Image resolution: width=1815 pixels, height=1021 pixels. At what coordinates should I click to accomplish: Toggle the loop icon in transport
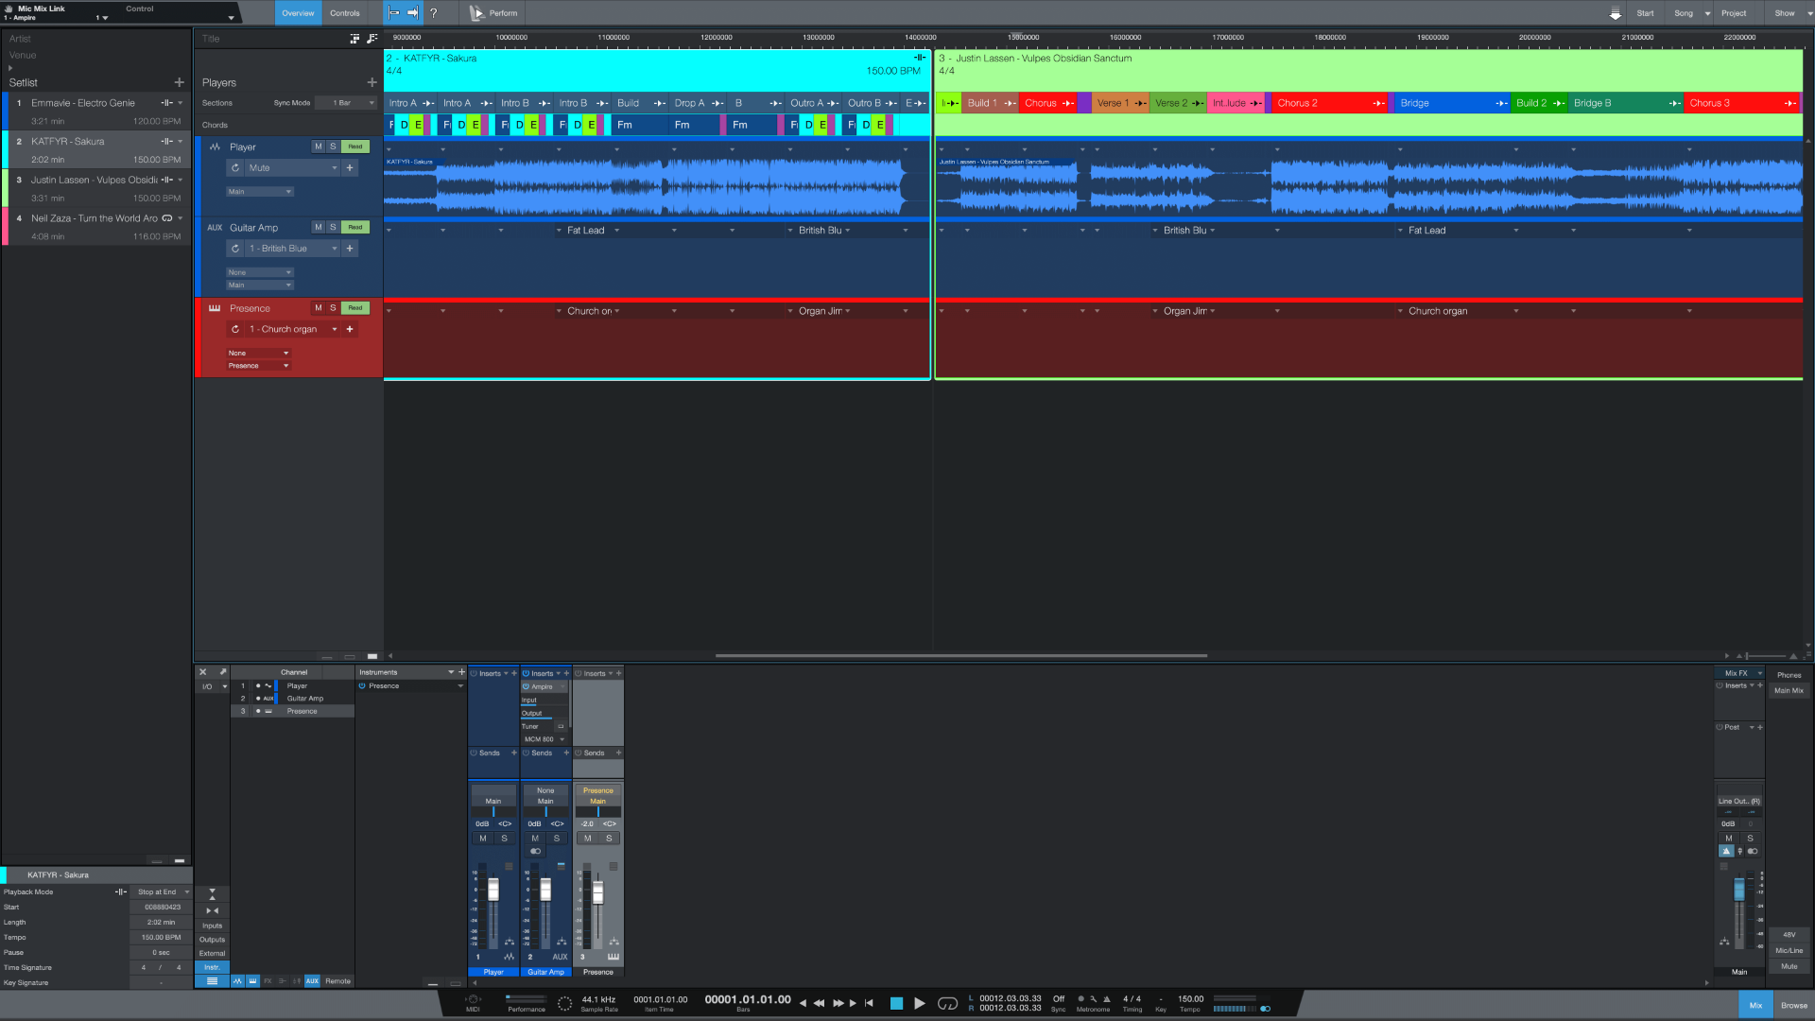[x=947, y=1003]
